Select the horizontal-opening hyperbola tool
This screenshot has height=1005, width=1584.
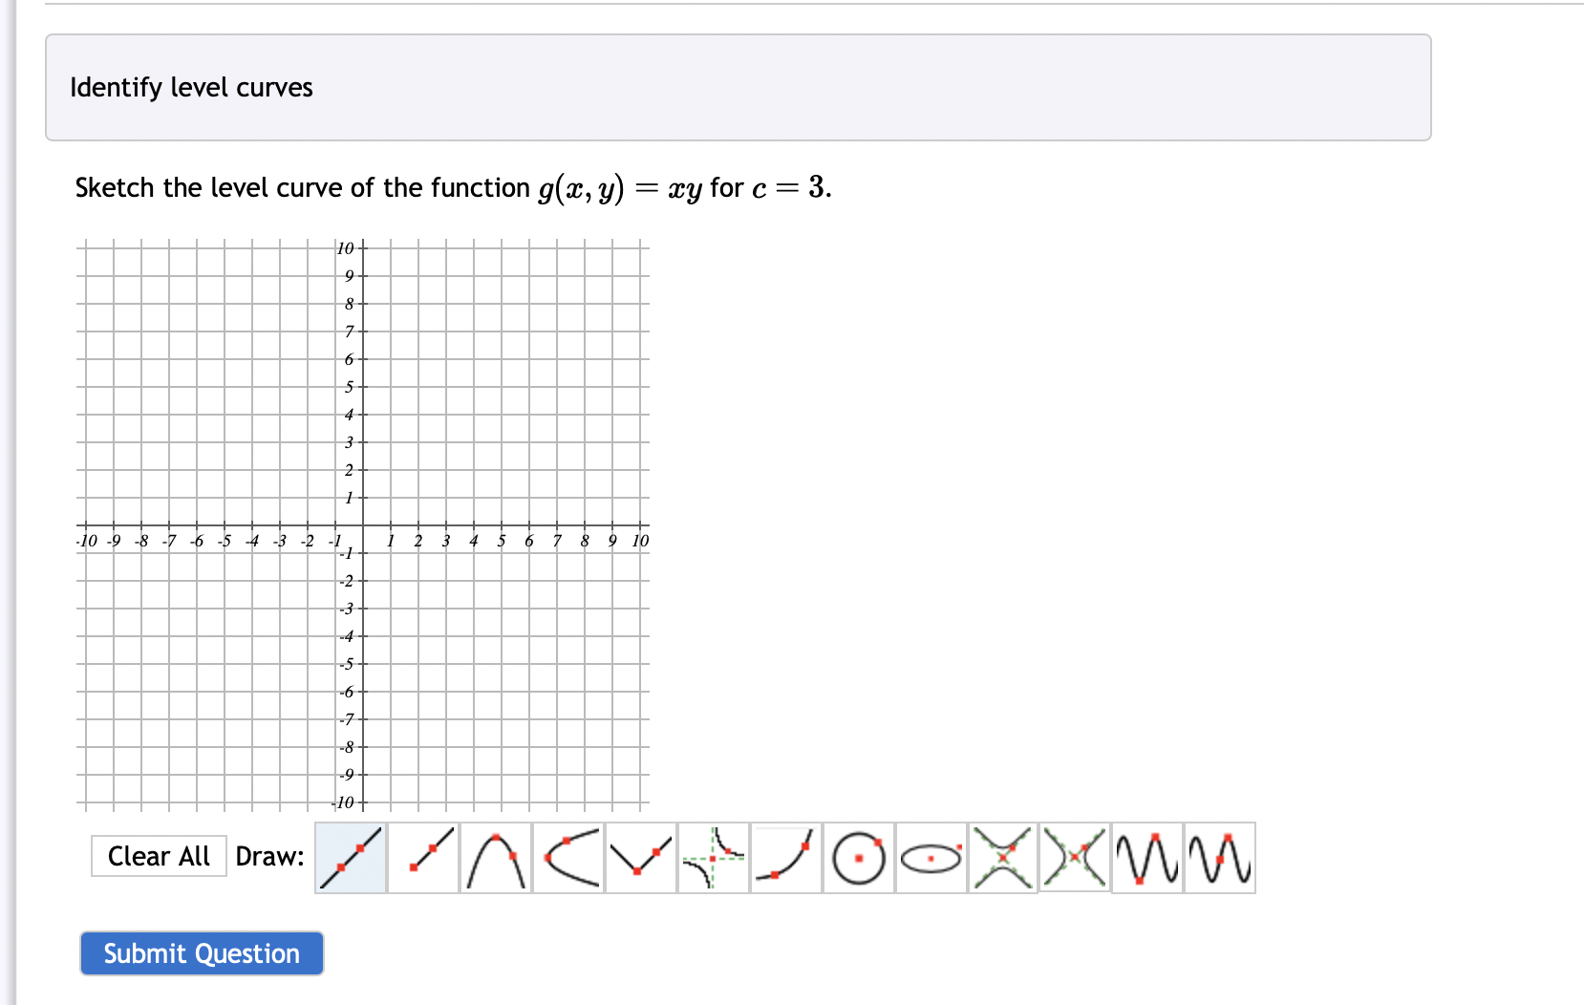point(1075,857)
